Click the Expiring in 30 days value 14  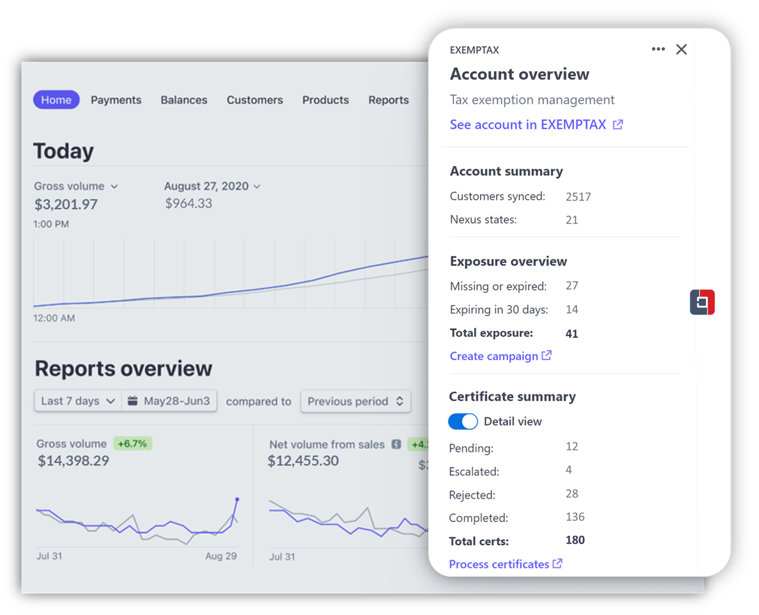[x=571, y=309]
